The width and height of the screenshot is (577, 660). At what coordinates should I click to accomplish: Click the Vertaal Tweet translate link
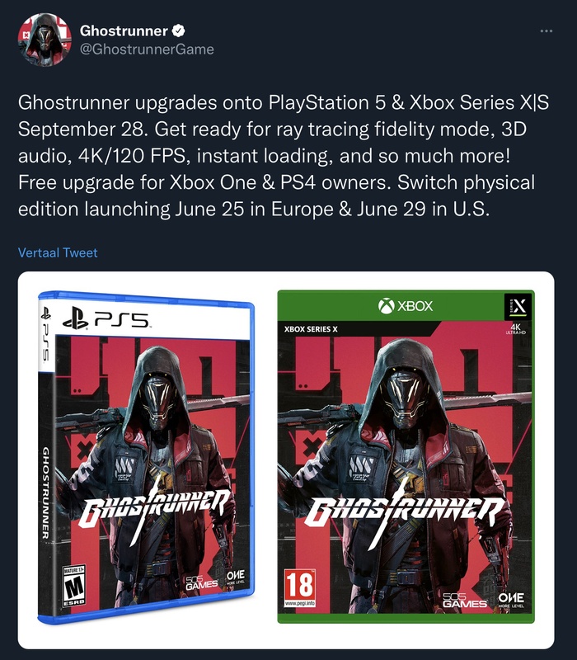[x=58, y=252]
